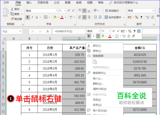Viewport: 160px width, 115px height.
Task: Toggle ribbon Middle Align vertical alignment
Action: pyautogui.click(x=84, y=11)
